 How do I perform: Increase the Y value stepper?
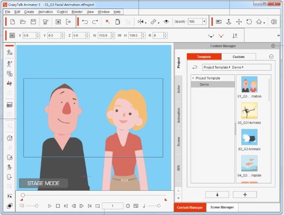[63, 34]
